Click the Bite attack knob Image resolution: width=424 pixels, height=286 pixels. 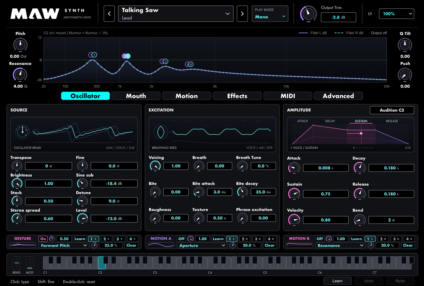coord(199,192)
